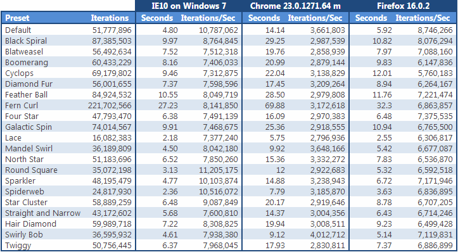Screen dimensions: 458x252
Task: Select the IE10 on Windows 7 header
Action: pos(189,6)
